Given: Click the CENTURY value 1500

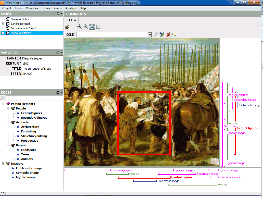Looking at the screenshot, I should tap(25, 64).
